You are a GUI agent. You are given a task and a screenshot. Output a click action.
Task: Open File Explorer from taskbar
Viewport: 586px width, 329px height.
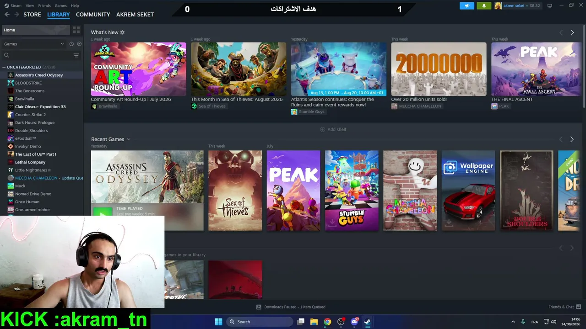coord(314,322)
